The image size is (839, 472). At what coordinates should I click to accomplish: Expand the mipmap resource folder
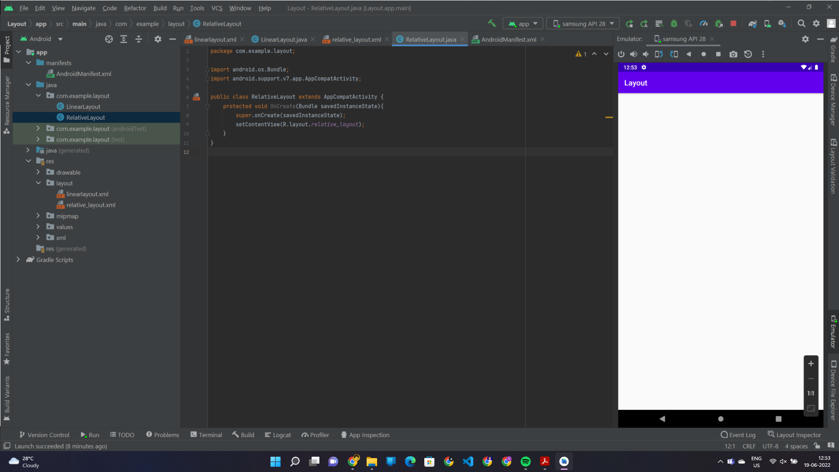[38, 215]
